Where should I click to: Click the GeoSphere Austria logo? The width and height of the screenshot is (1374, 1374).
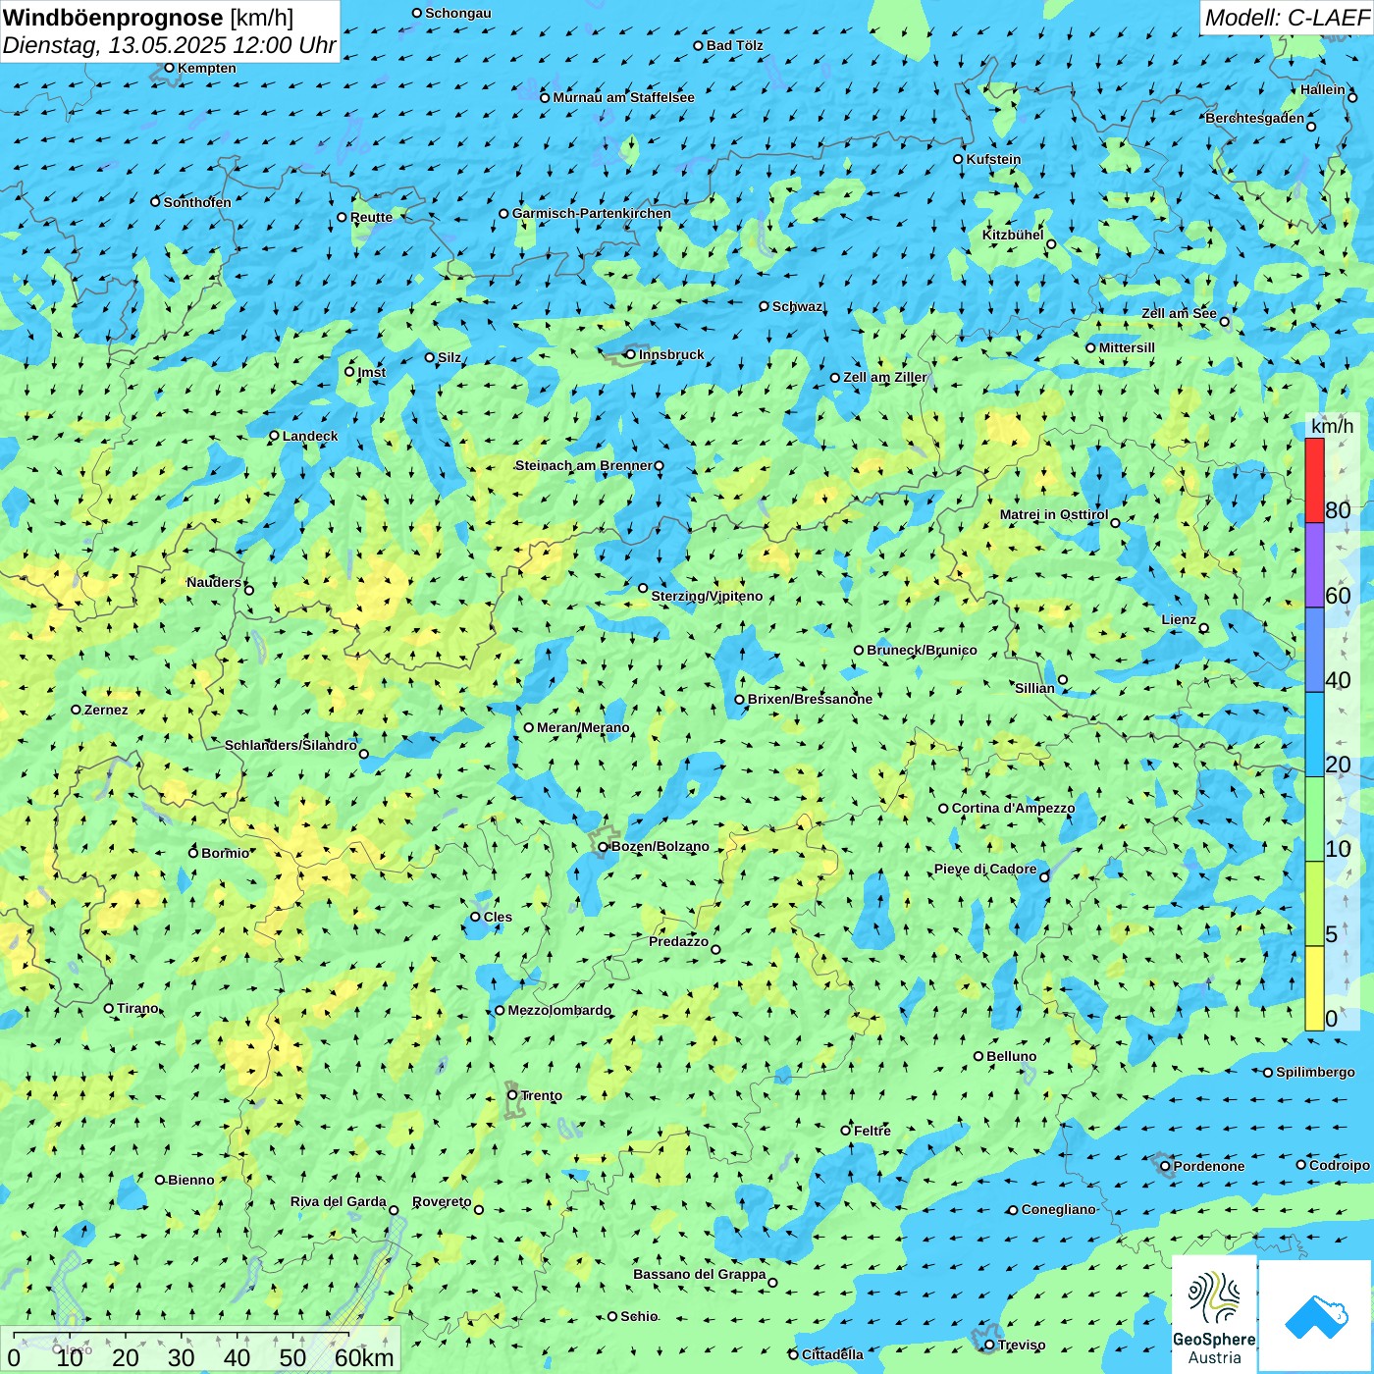[1214, 1314]
